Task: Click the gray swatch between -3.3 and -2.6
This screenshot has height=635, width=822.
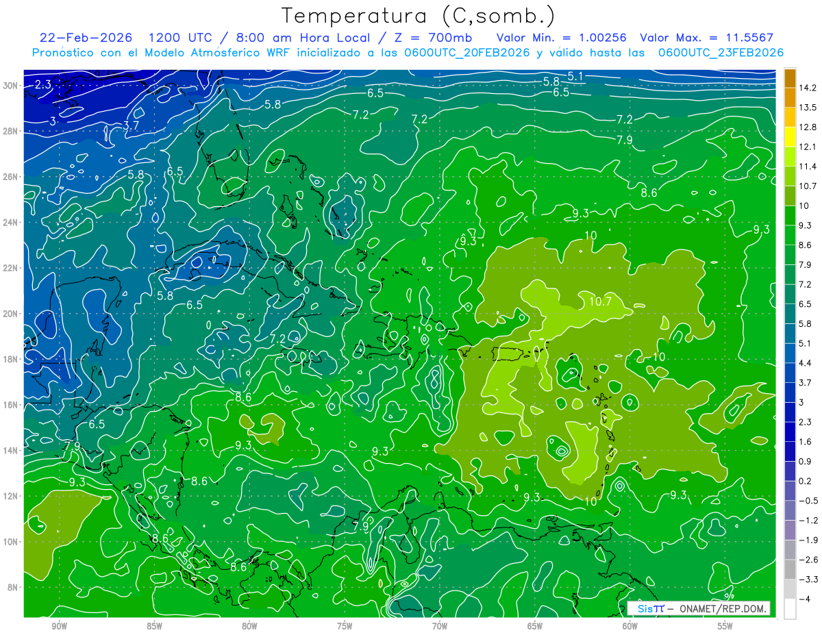Action: [x=790, y=570]
